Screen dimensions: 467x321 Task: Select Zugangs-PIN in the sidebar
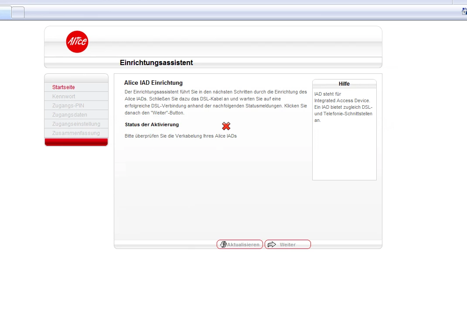(76, 106)
